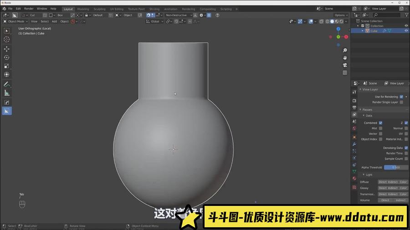This screenshot has height=230, width=410.
Task: Adjust the Alpha Threshold slider
Action: tap(396, 167)
